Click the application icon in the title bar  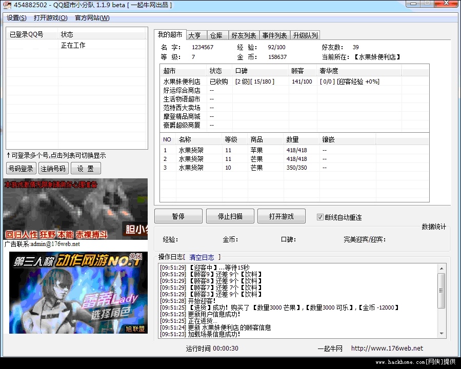[x=7, y=5]
